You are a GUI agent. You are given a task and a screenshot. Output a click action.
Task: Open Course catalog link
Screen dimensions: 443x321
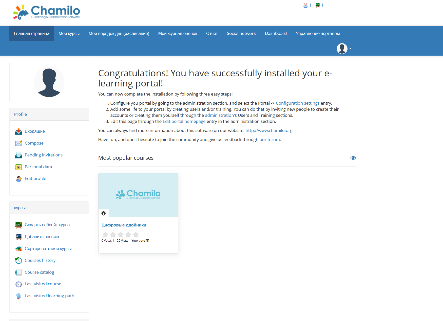39,272
